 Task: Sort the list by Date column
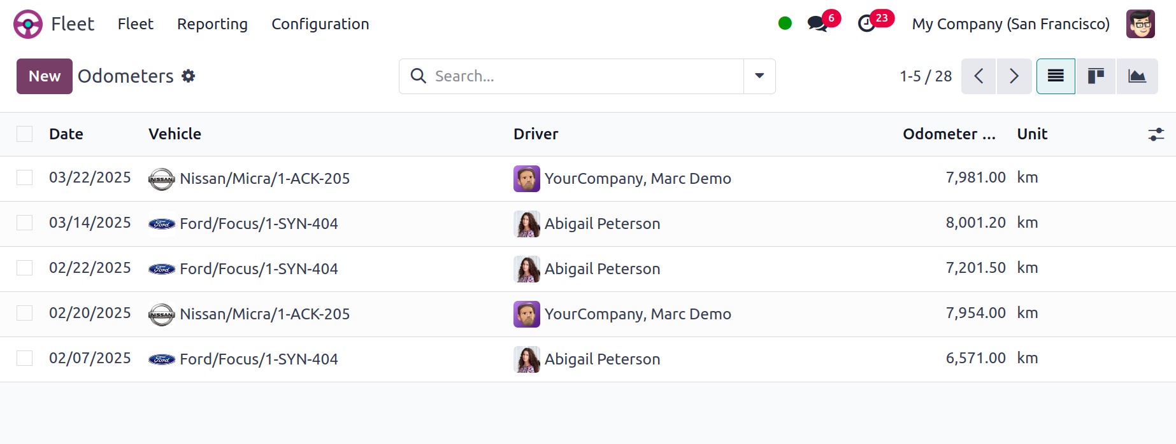66,134
